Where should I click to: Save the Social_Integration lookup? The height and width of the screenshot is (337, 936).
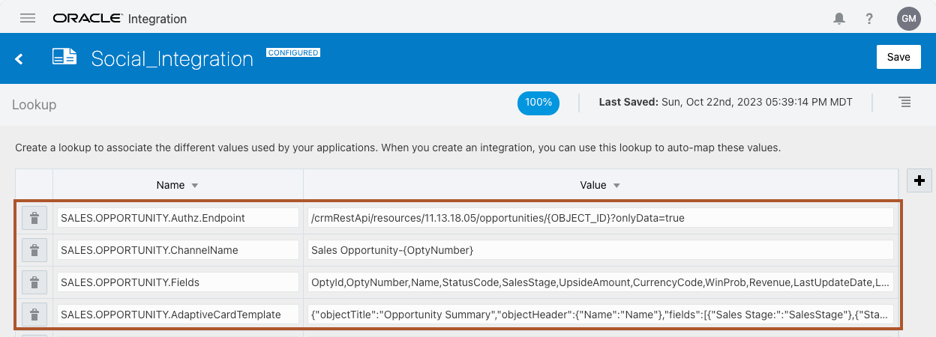point(898,57)
